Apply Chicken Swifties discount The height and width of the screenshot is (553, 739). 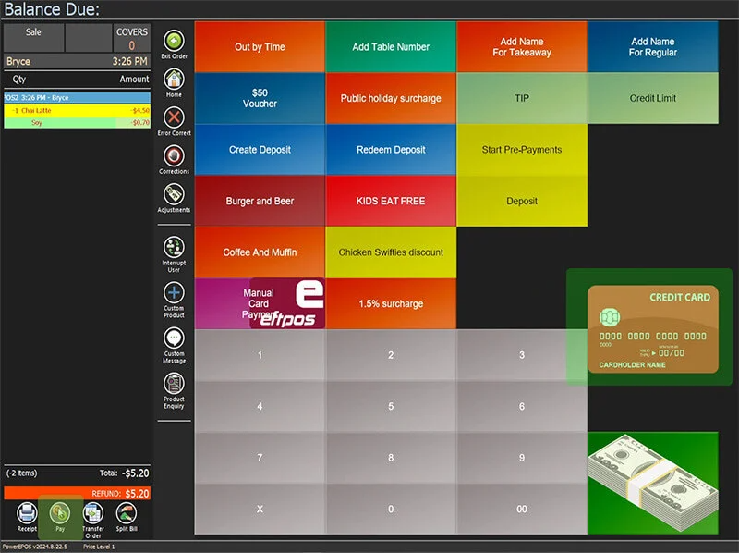tap(391, 252)
